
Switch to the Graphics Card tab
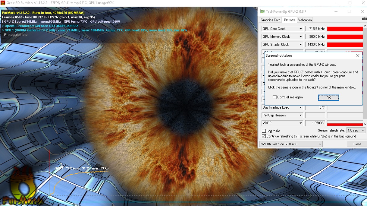(x=270, y=20)
